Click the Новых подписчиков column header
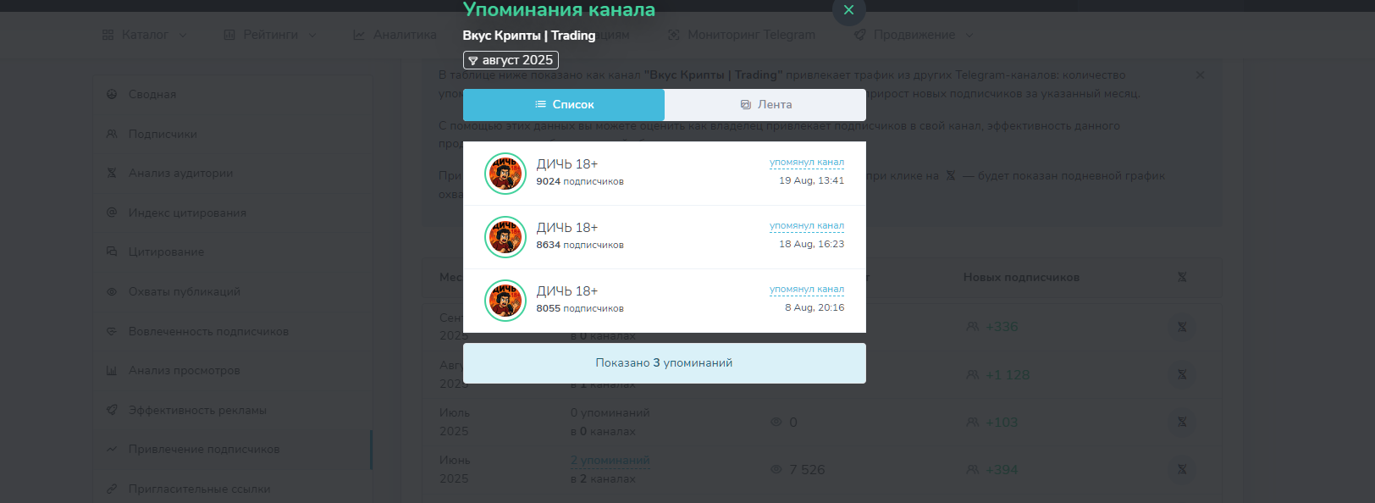1375x503 pixels. tap(1021, 277)
